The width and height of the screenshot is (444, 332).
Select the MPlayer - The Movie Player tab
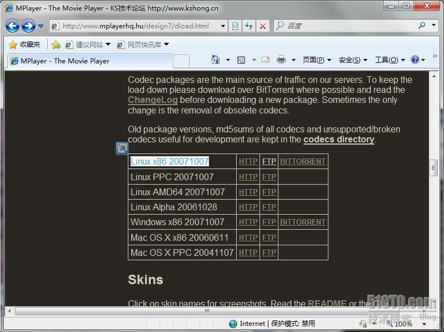coord(89,61)
